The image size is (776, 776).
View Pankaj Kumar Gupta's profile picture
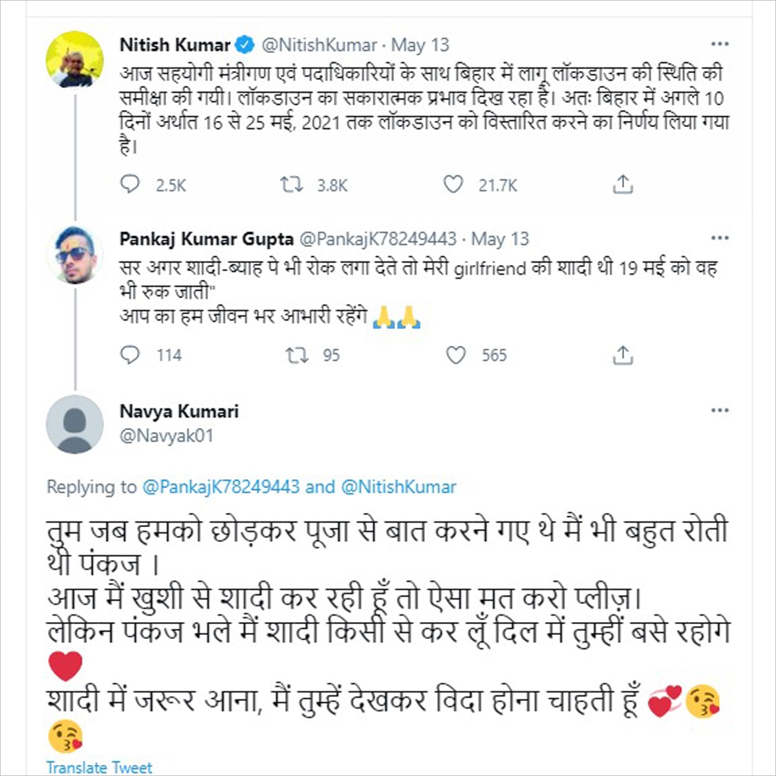[x=74, y=253]
